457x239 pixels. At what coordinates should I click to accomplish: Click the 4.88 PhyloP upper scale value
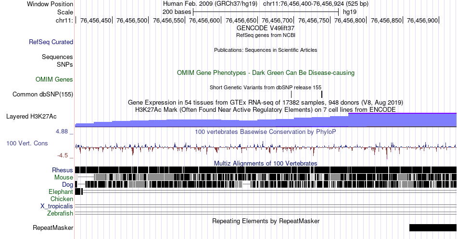62,131
